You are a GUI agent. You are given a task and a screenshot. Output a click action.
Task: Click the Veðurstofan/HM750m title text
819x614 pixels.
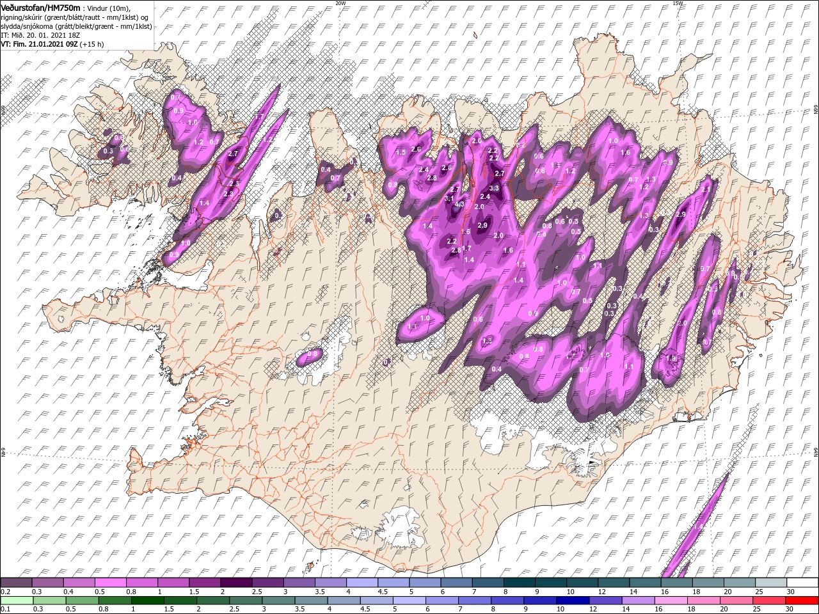click(x=40, y=7)
